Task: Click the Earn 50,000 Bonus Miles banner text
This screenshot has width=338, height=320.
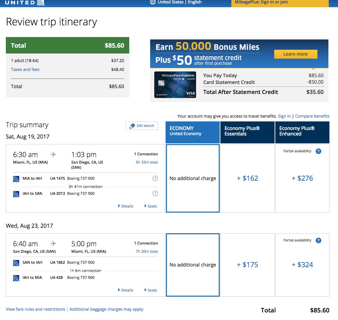Action: click(x=207, y=47)
